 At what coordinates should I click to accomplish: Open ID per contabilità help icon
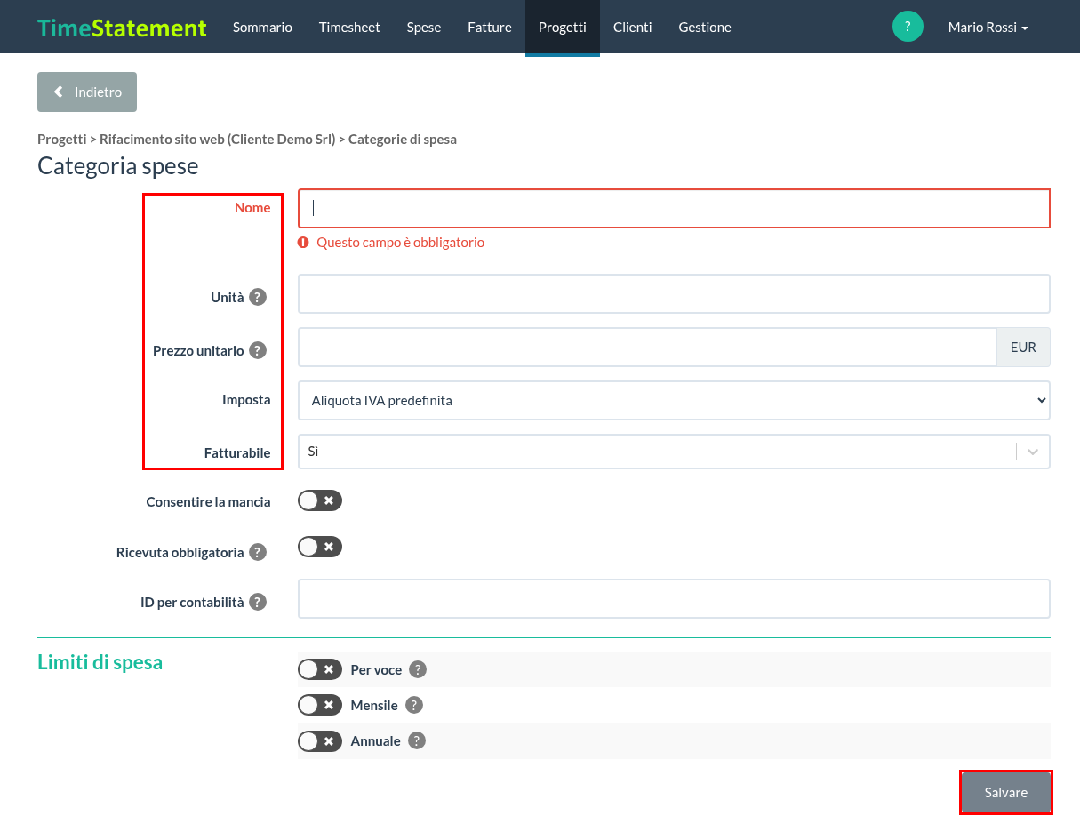[258, 602]
